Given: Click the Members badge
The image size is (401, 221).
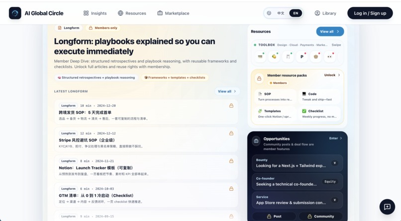Looking at the screenshot, I should click(x=278, y=83).
